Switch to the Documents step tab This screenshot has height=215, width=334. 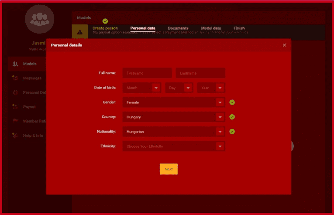(x=178, y=28)
